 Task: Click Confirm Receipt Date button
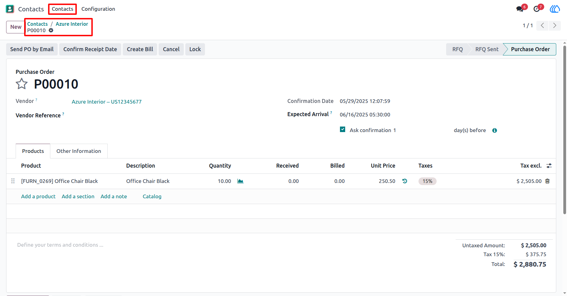click(x=90, y=49)
